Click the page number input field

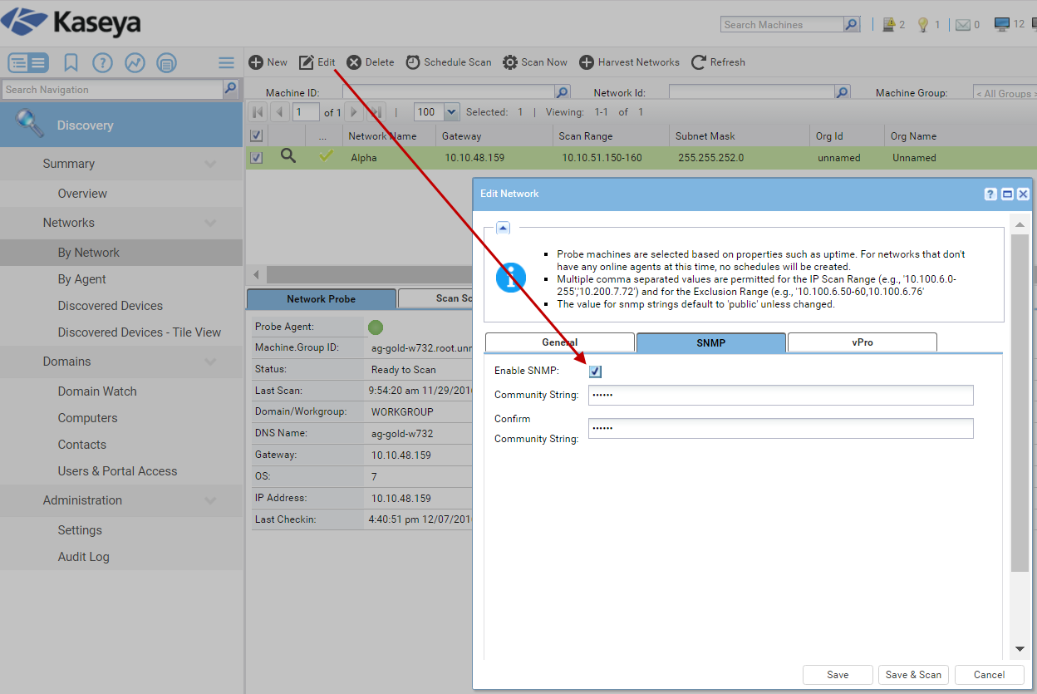(x=306, y=111)
